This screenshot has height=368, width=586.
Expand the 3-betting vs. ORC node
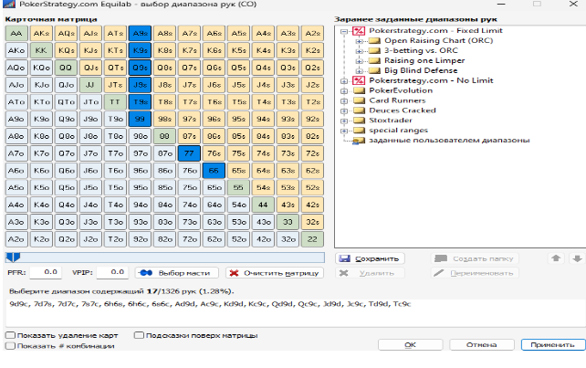359,51
